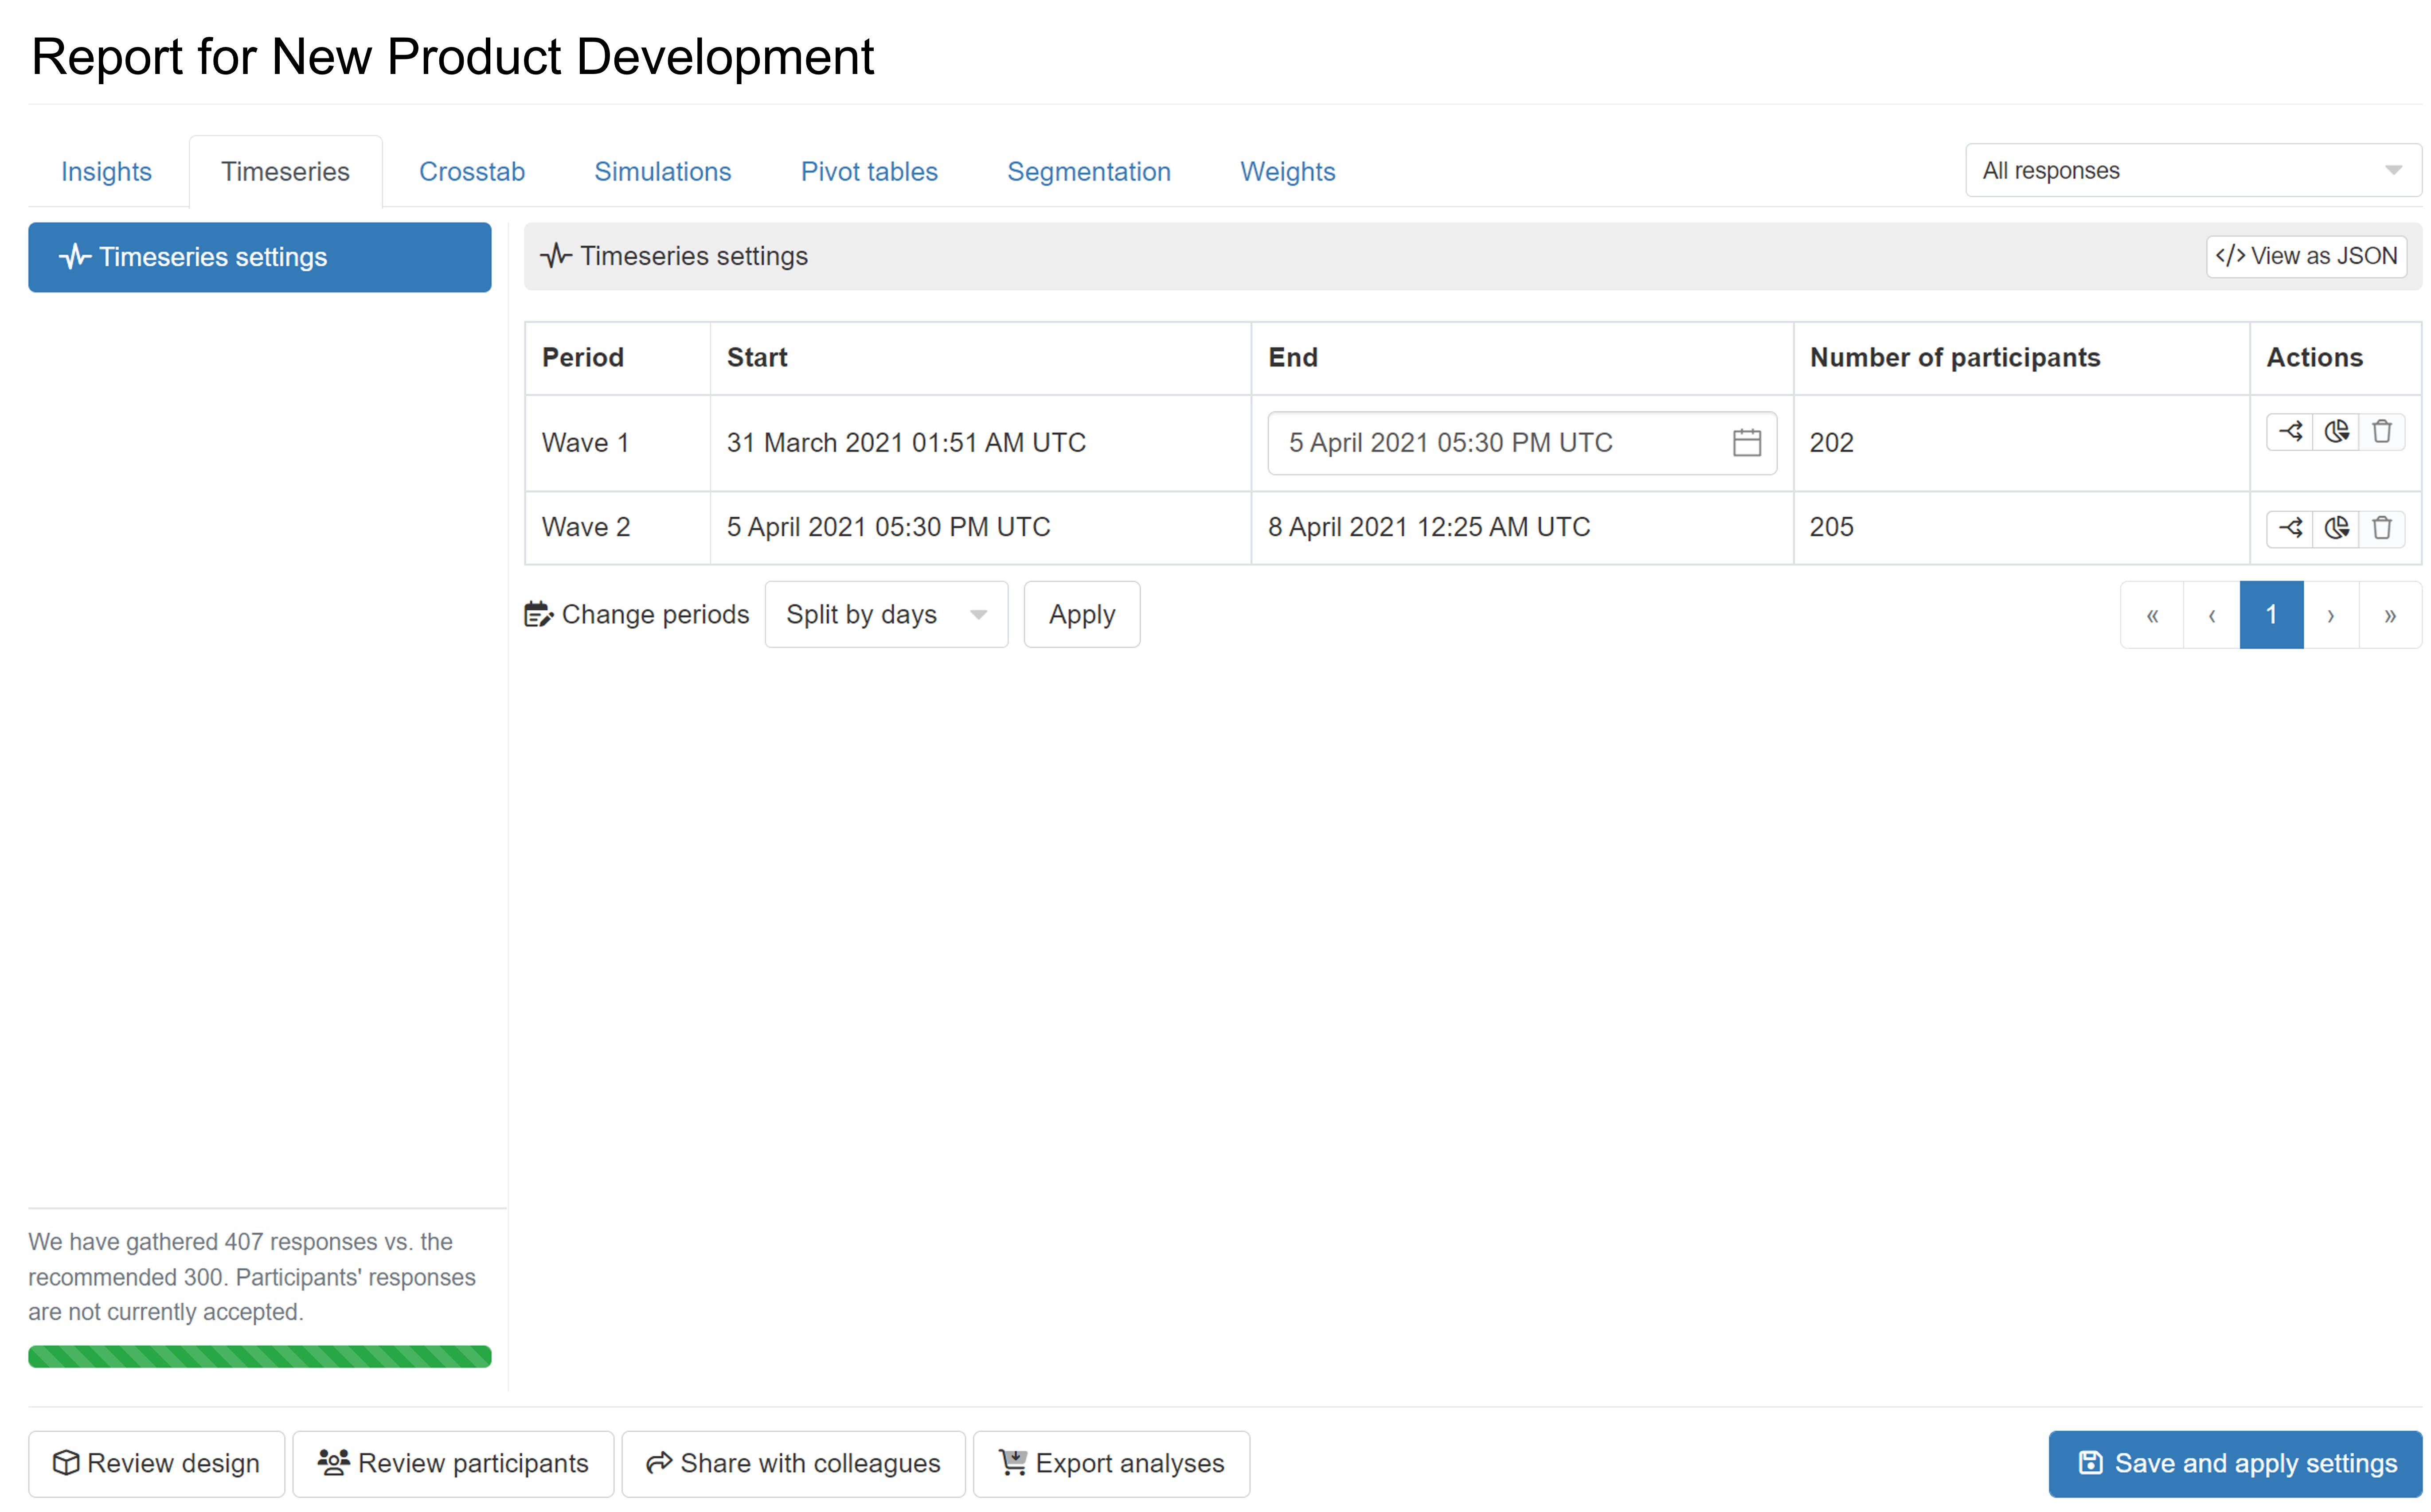Open the Crosstab tab
This screenshot has height=1512, width=2431.
coord(471,171)
